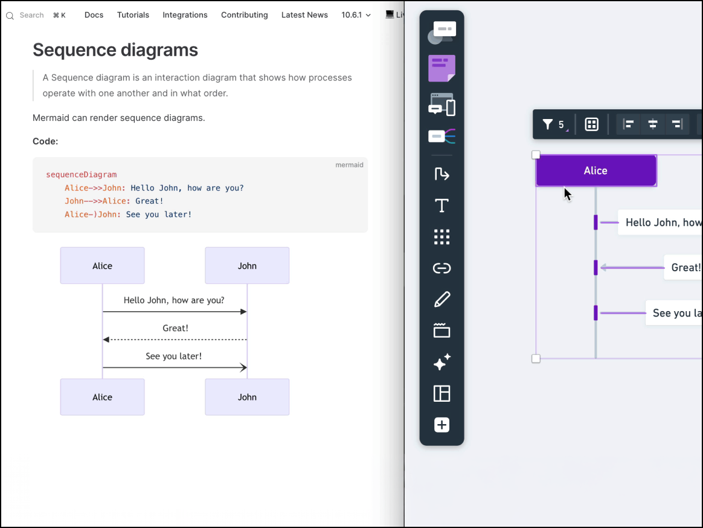
Task: Align selected objects center
Action: (x=652, y=124)
